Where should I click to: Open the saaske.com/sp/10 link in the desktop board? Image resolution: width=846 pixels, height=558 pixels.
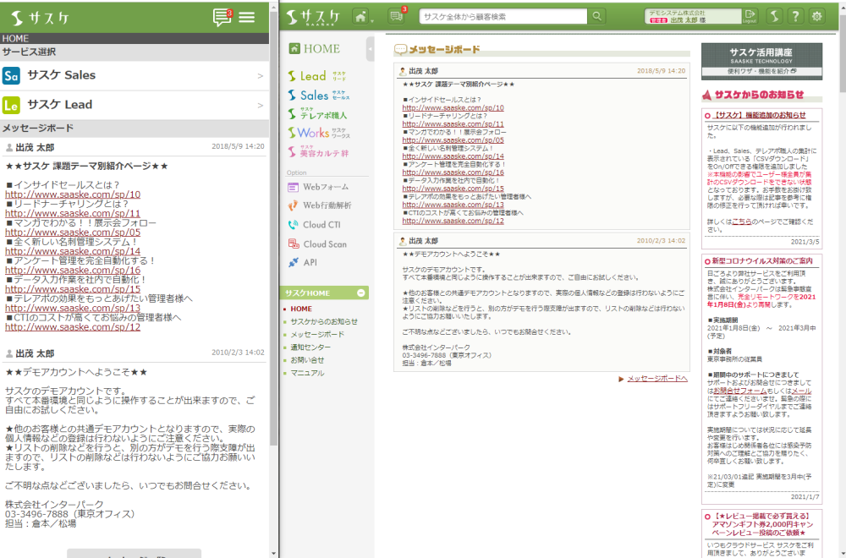point(453,108)
